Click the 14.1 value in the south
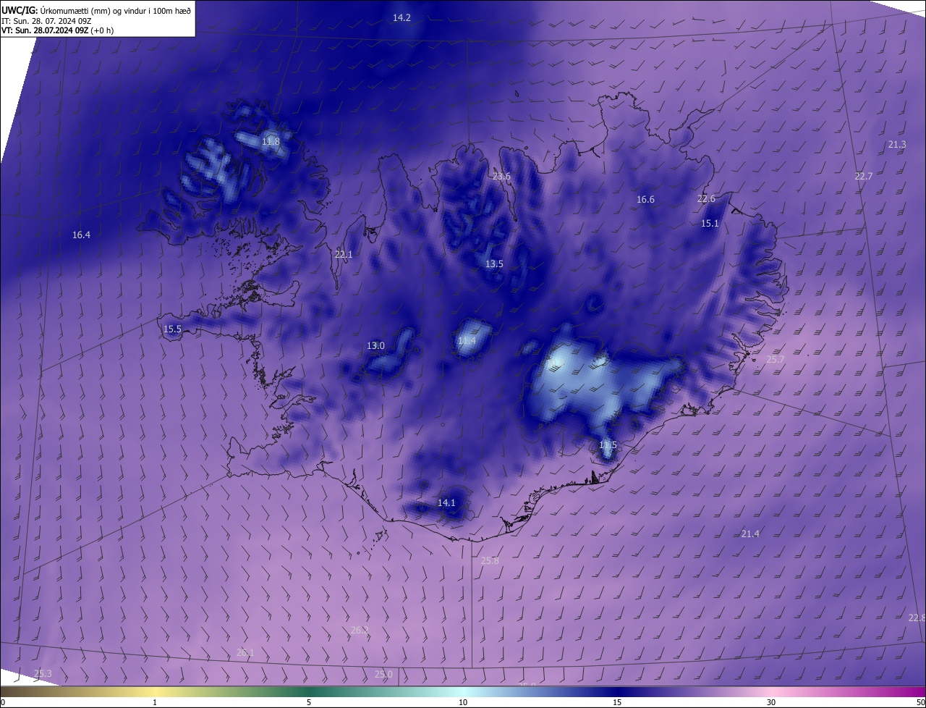Image resolution: width=926 pixels, height=708 pixels. pyautogui.click(x=446, y=502)
